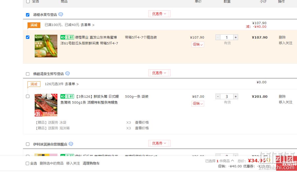Click 查看价格 for 冰袋 gift
This screenshot has width=297, height=172.
pos(142,122)
